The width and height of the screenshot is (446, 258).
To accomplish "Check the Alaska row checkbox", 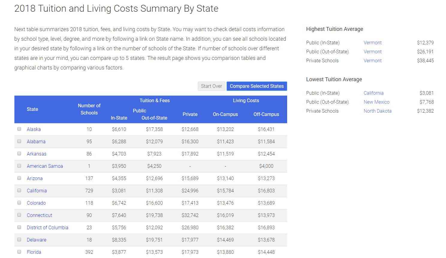I will [19, 129].
